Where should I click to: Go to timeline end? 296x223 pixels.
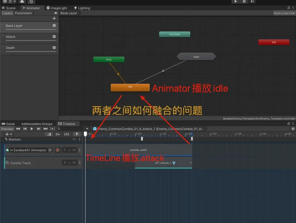pos(46,129)
